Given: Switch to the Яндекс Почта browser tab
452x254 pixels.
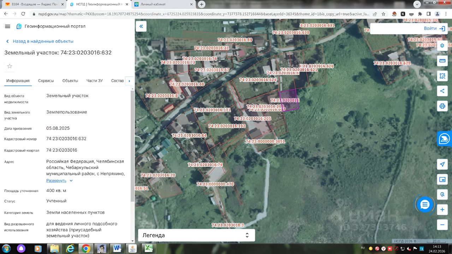Looking at the screenshot, I should pyautogui.click(x=34, y=4).
